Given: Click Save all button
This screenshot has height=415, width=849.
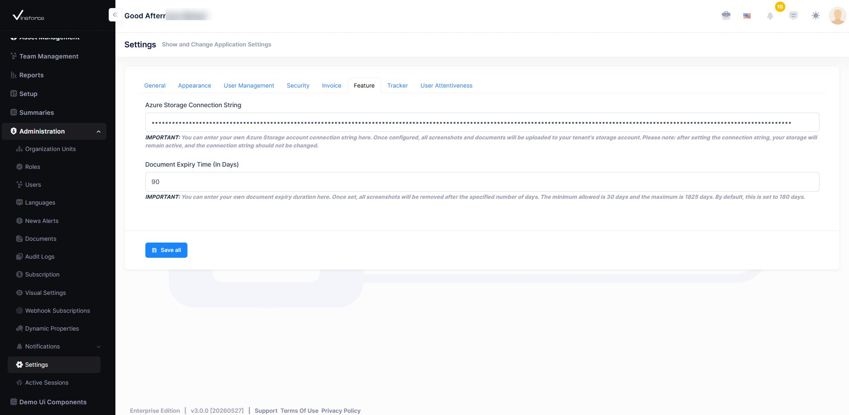Looking at the screenshot, I should pyautogui.click(x=166, y=250).
